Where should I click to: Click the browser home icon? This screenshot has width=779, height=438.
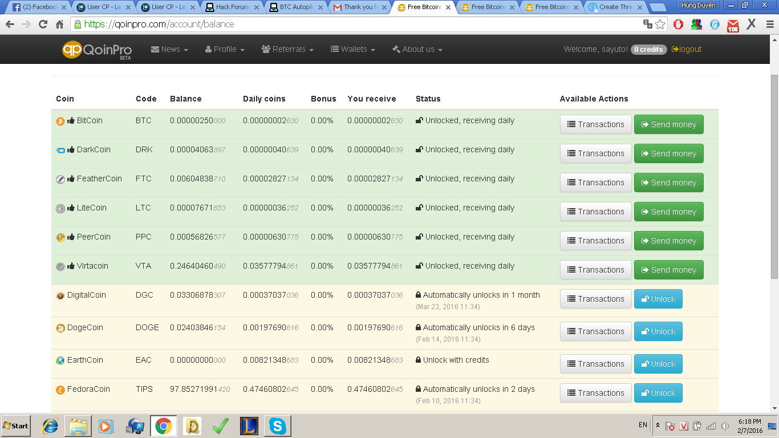pyautogui.click(x=59, y=25)
